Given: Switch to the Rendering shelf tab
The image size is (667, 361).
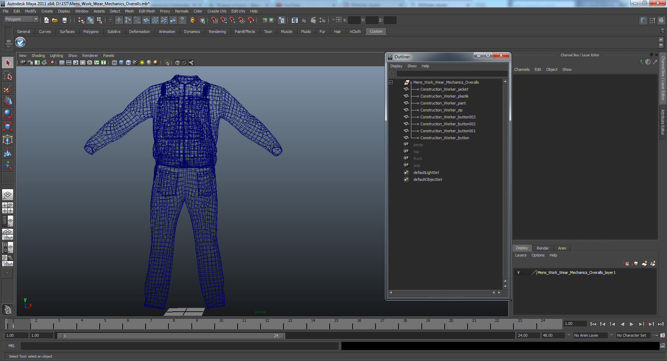Looking at the screenshot, I should click(x=217, y=32).
